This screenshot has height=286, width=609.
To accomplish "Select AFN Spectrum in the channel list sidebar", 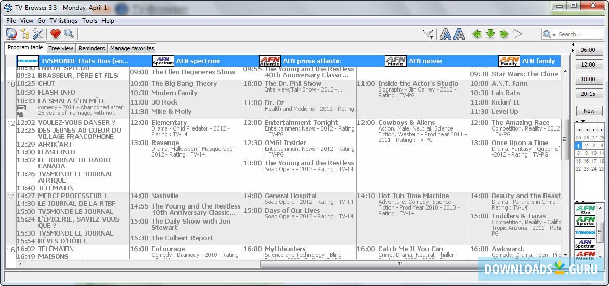I will point(585,244).
